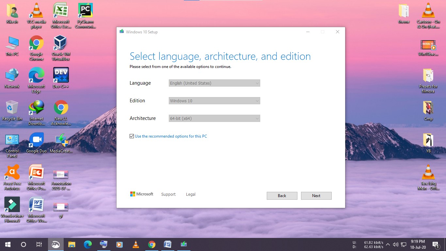Open Google Chrome from the taskbar
446x251 pixels.
click(151, 244)
